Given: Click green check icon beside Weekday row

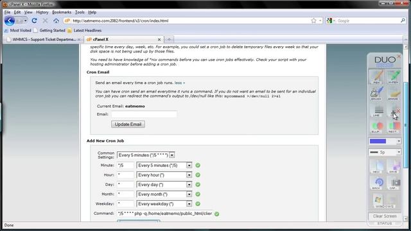Looking at the screenshot, I should (x=198, y=204).
